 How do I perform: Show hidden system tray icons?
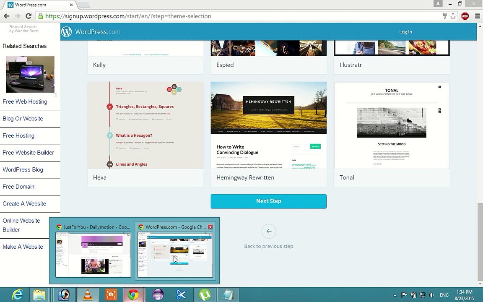pos(395,295)
